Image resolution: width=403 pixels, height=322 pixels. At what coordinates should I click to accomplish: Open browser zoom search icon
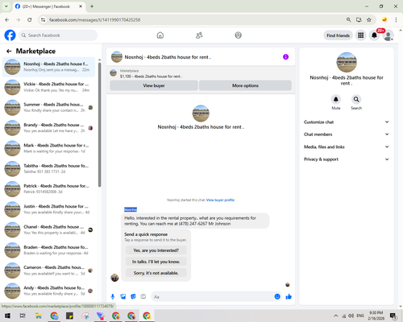348,19
